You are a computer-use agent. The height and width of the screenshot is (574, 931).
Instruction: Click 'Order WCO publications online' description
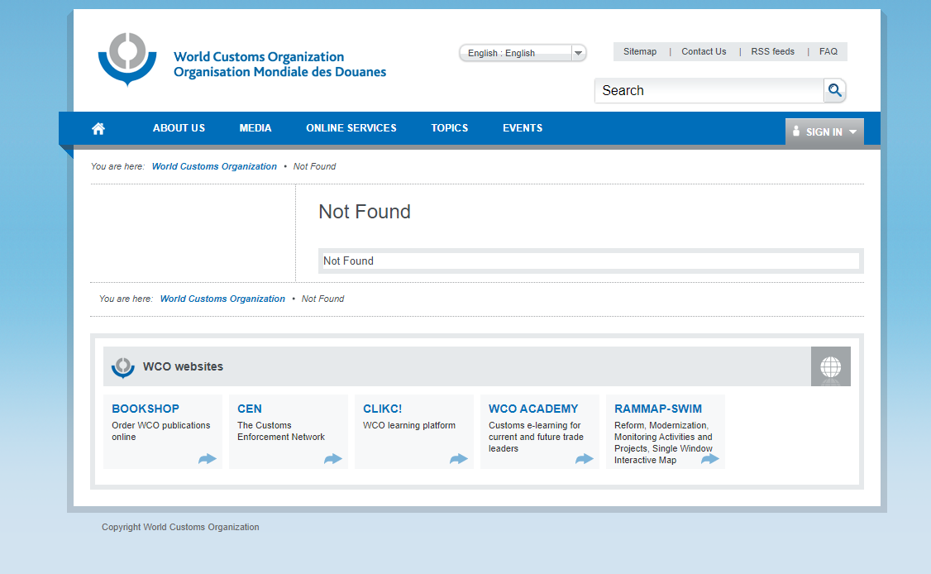tap(161, 432)
